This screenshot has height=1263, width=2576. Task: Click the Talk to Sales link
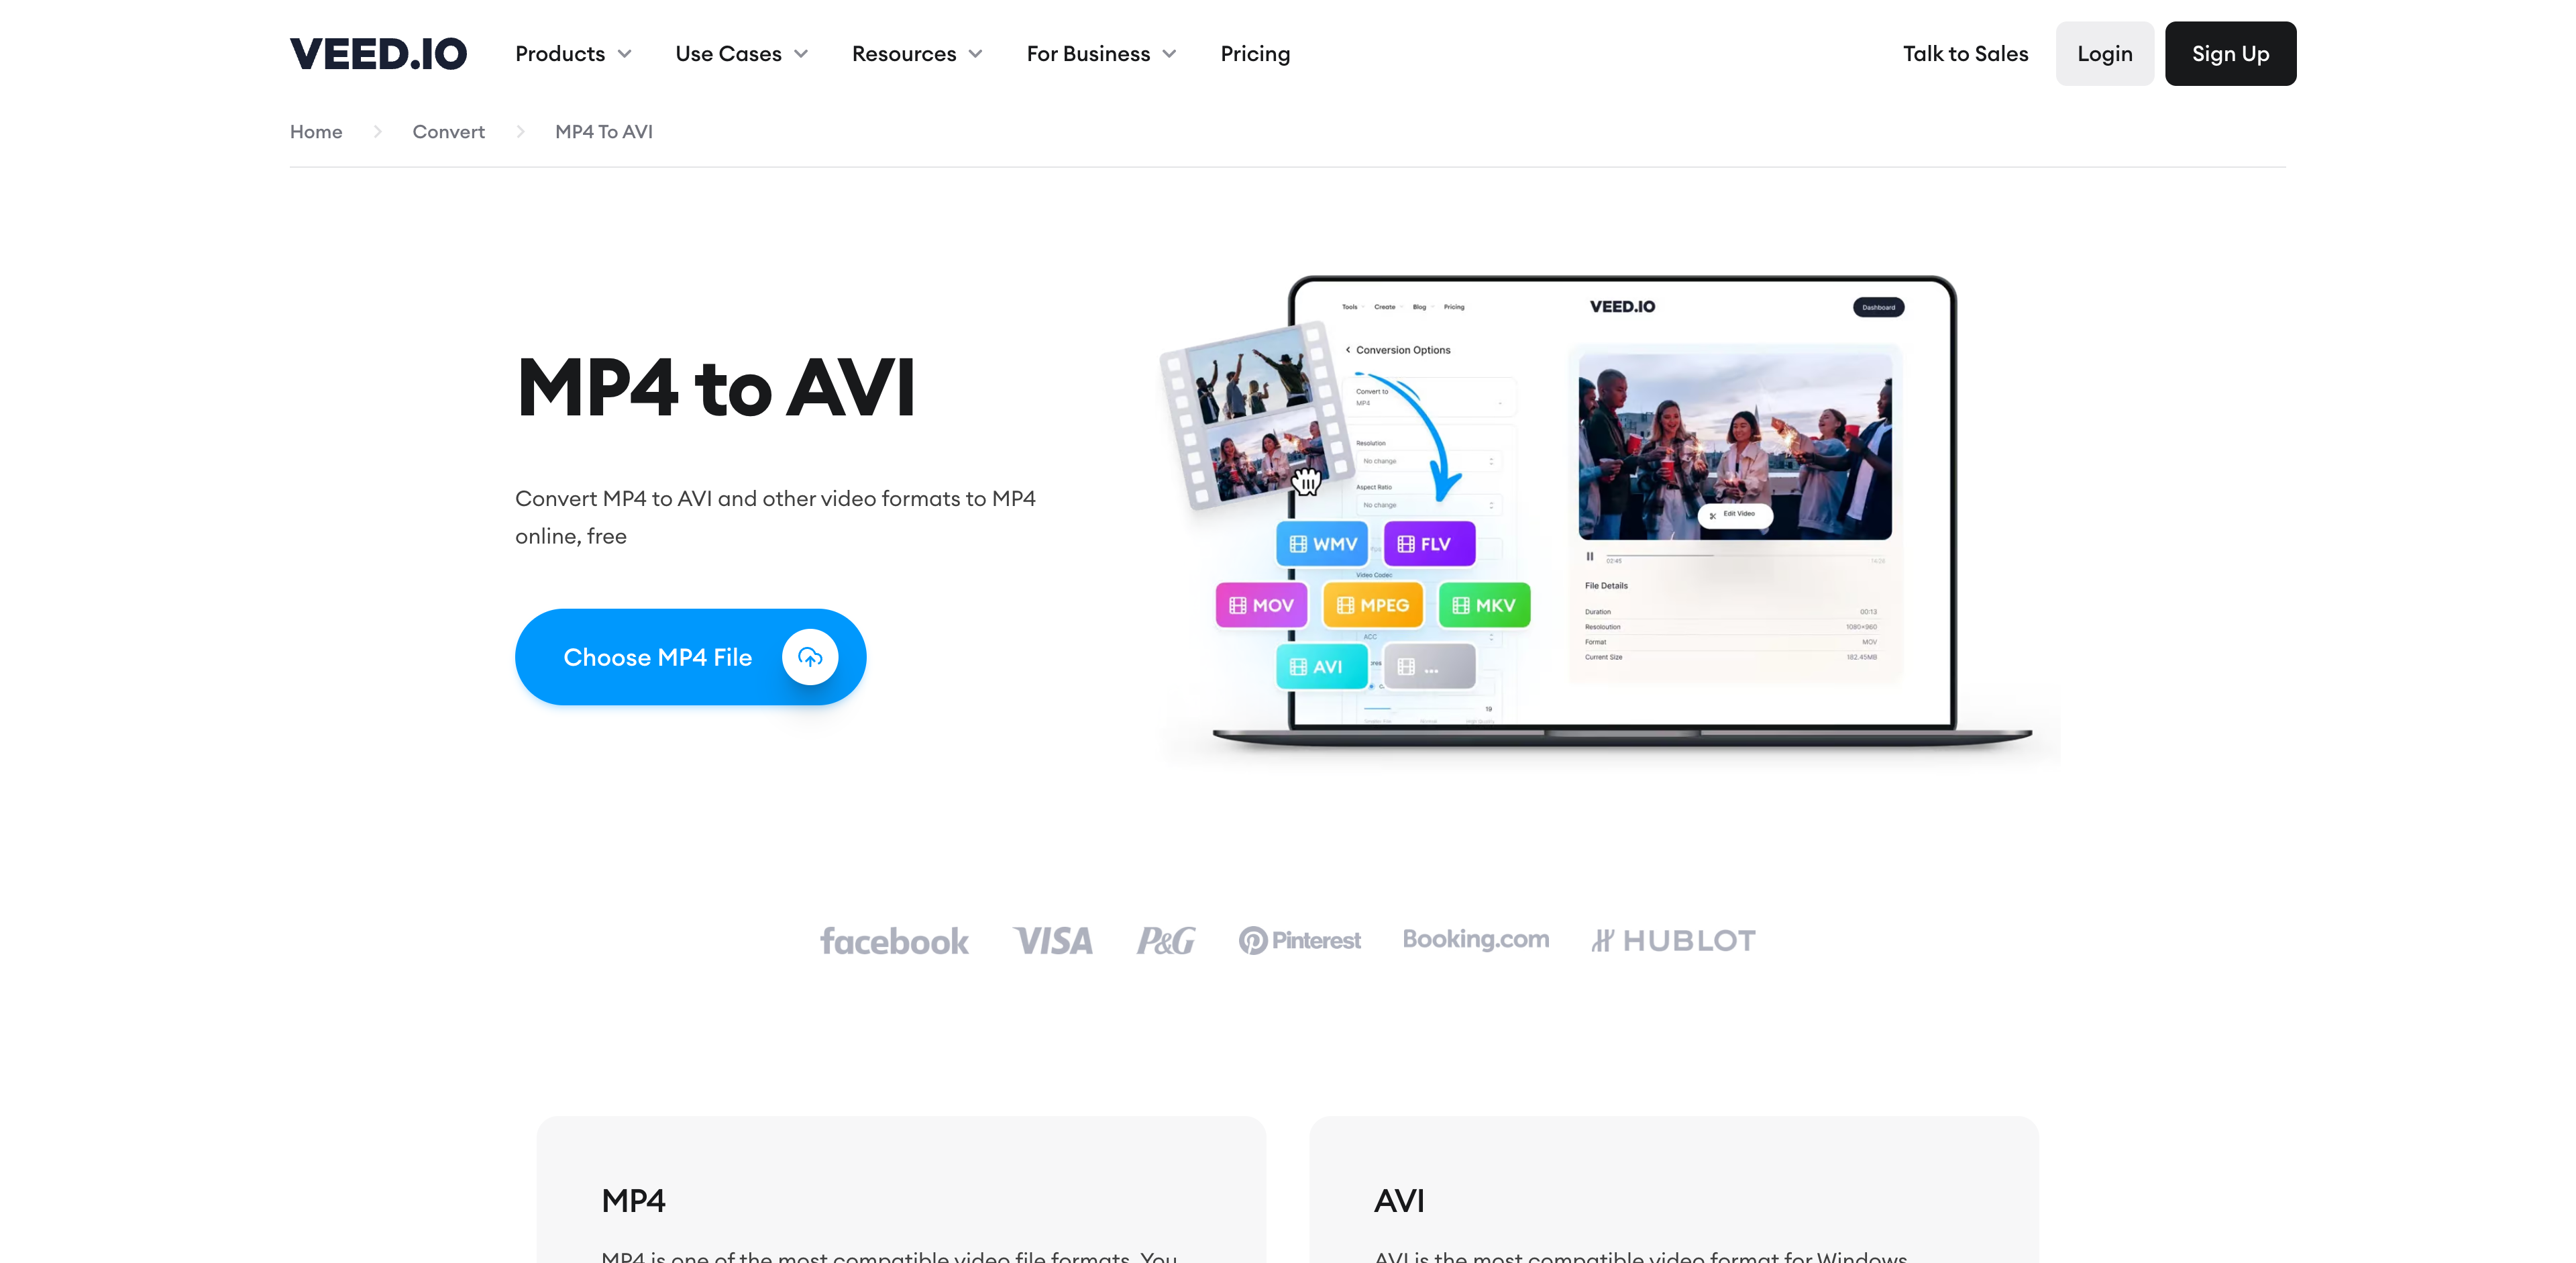click(x=1966, y=52)
